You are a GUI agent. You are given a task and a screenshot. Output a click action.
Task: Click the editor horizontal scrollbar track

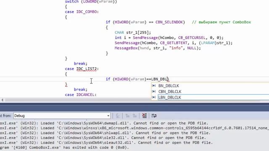[x=132, y=100]
